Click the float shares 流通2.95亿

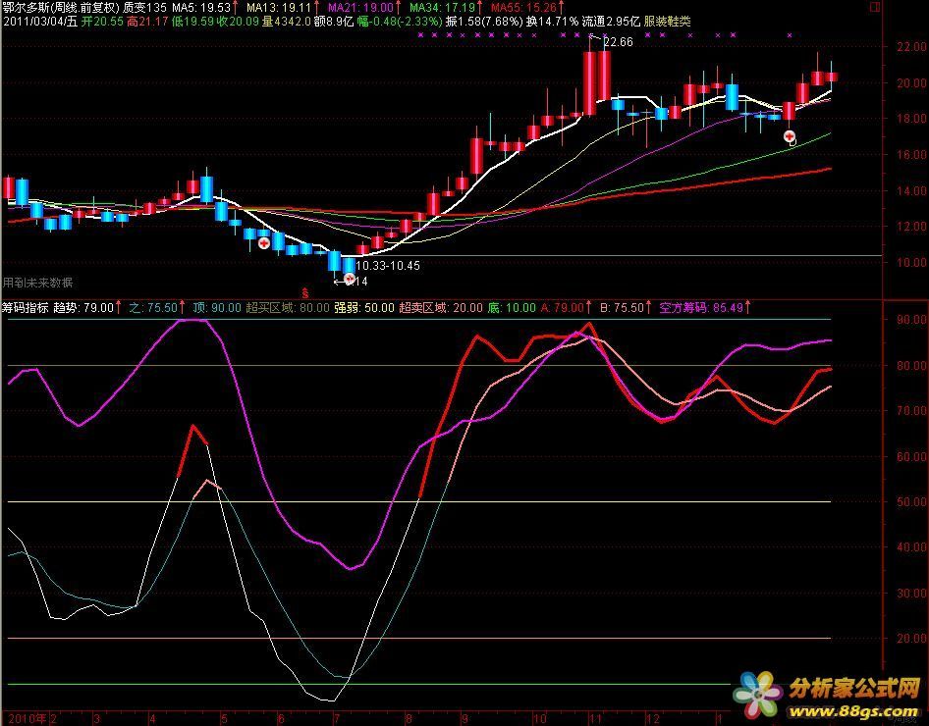coord(611,22)
